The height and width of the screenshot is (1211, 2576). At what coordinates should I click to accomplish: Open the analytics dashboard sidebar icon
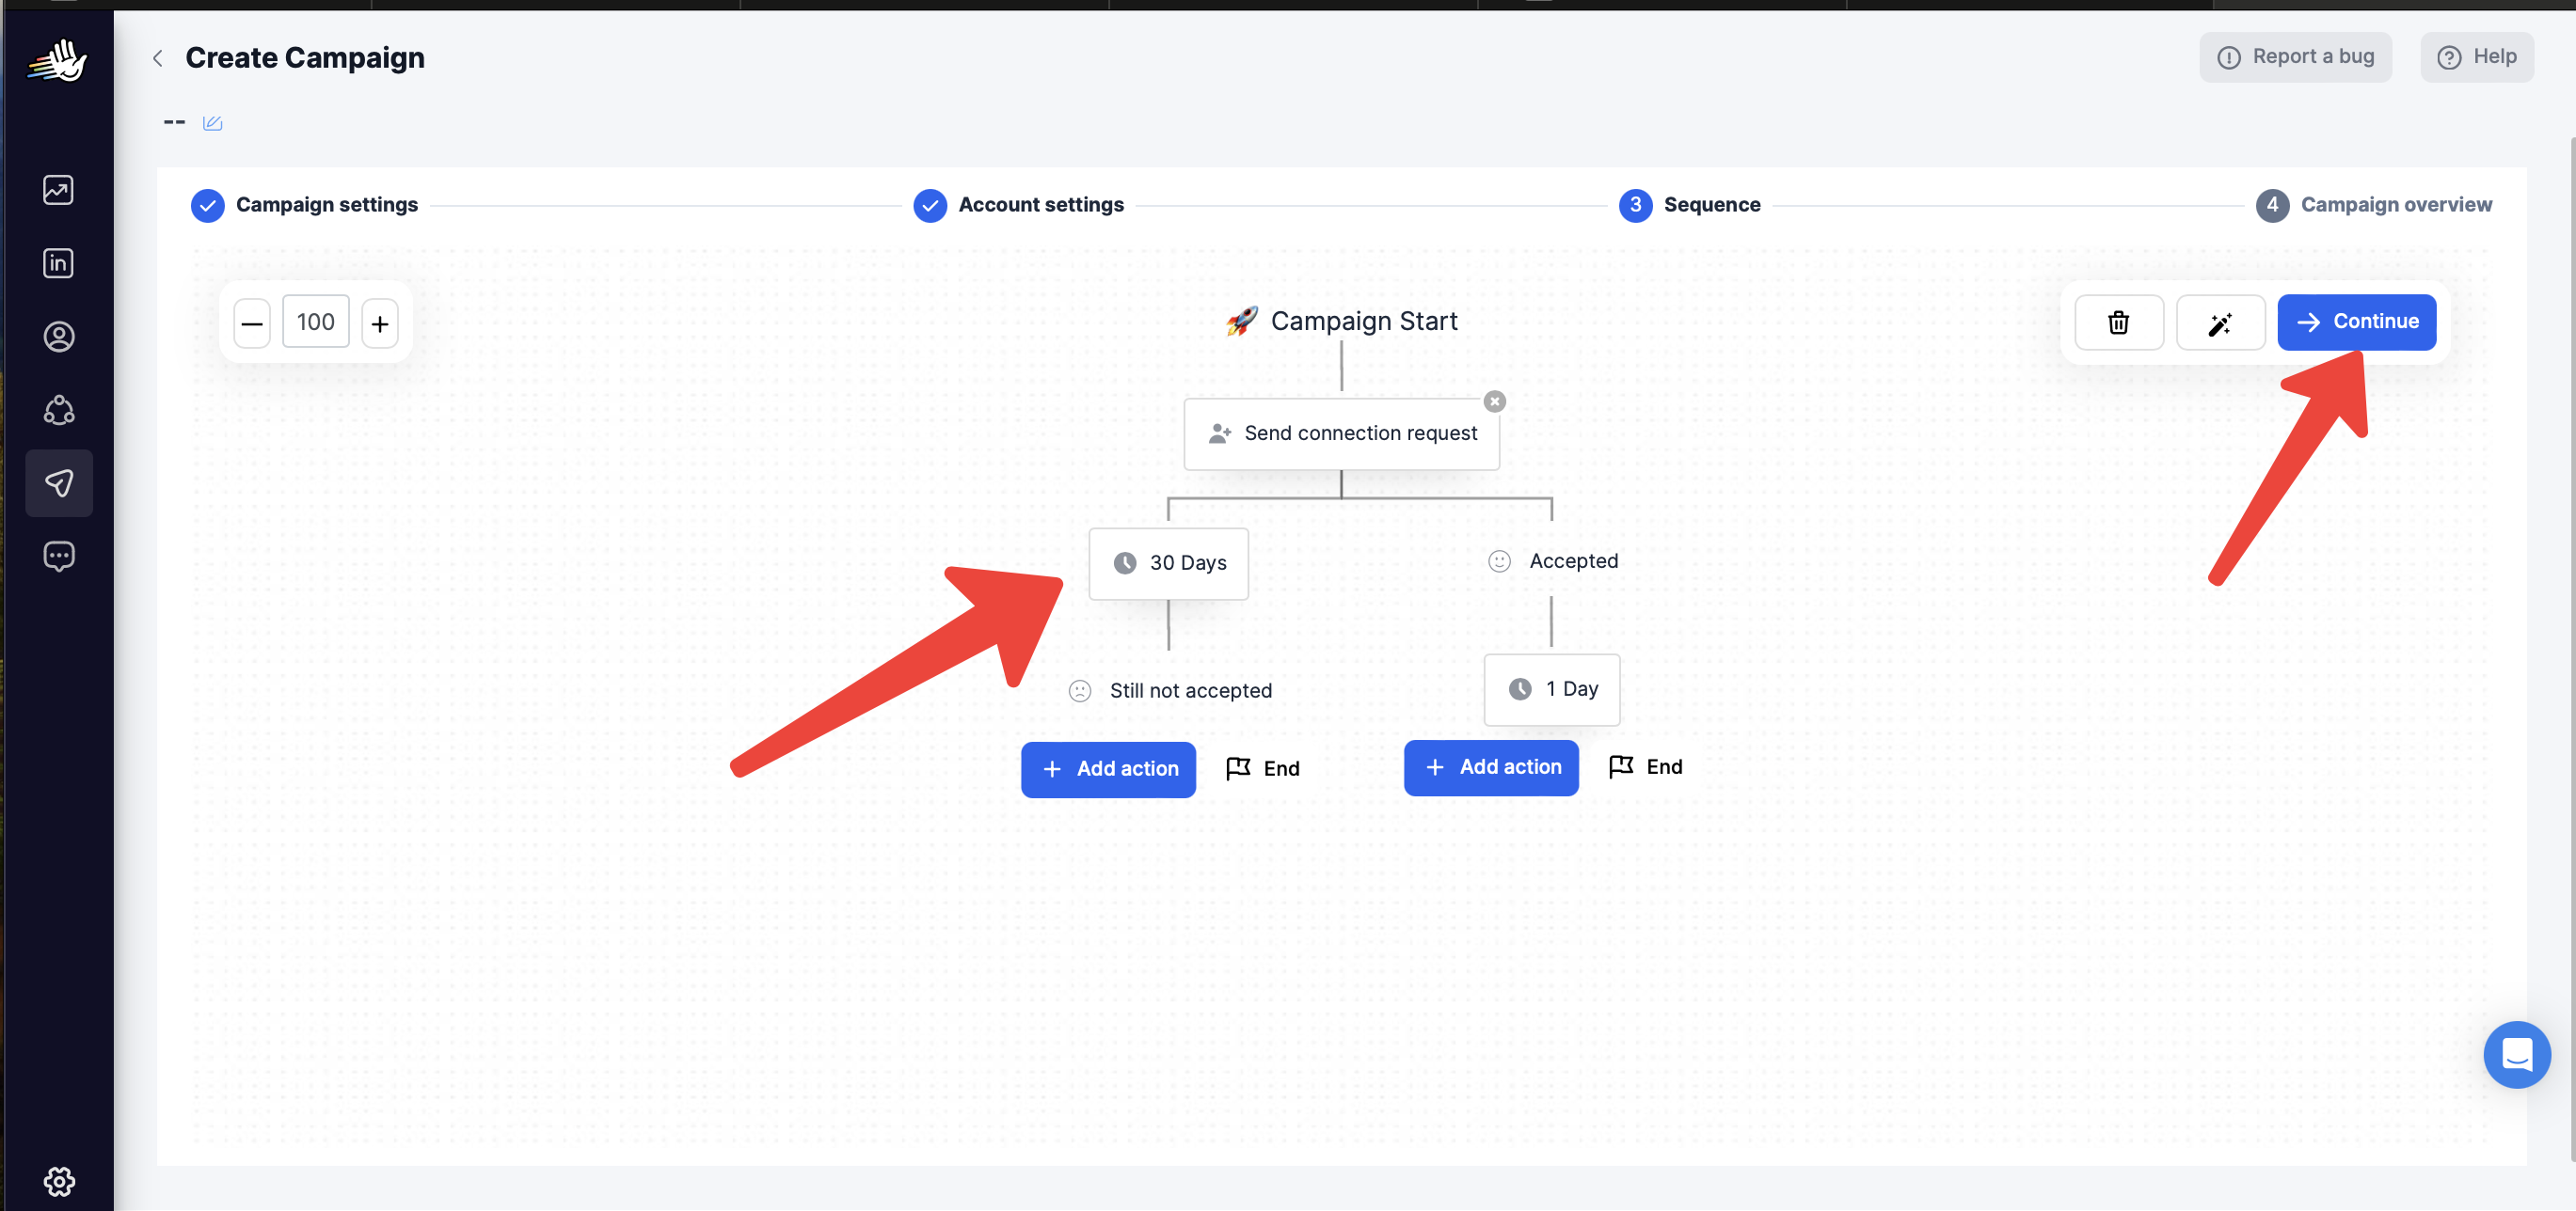tap(58, 190)
